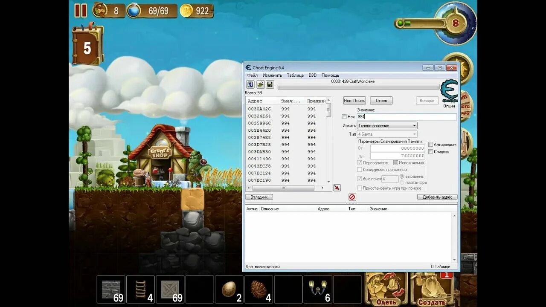Click the Описание column header
Viewport: 546px width, 307px height.
(x=270, y=209)
